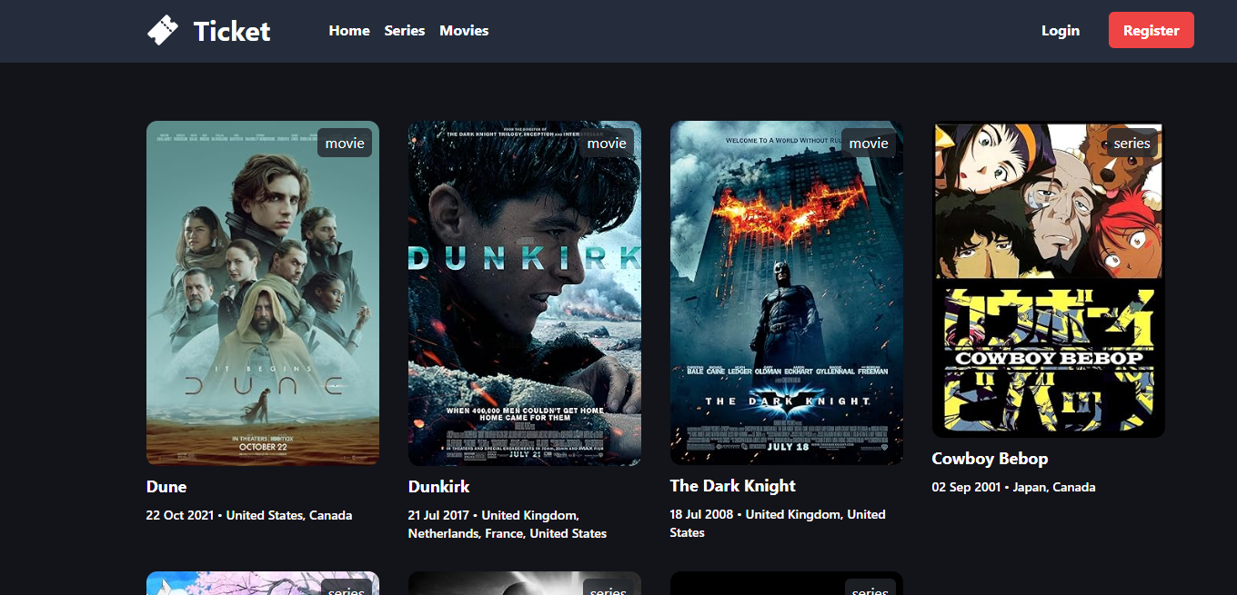Click the Ticket brand name text
The width and height of the screenshot is (1237, 595).
(x=232, y=32)
